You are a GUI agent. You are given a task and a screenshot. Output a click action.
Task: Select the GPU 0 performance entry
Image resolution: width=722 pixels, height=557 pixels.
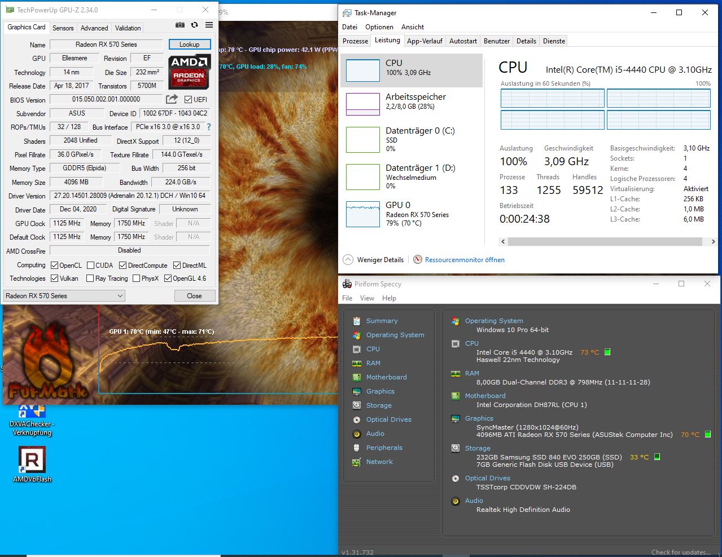click(412, 214)
